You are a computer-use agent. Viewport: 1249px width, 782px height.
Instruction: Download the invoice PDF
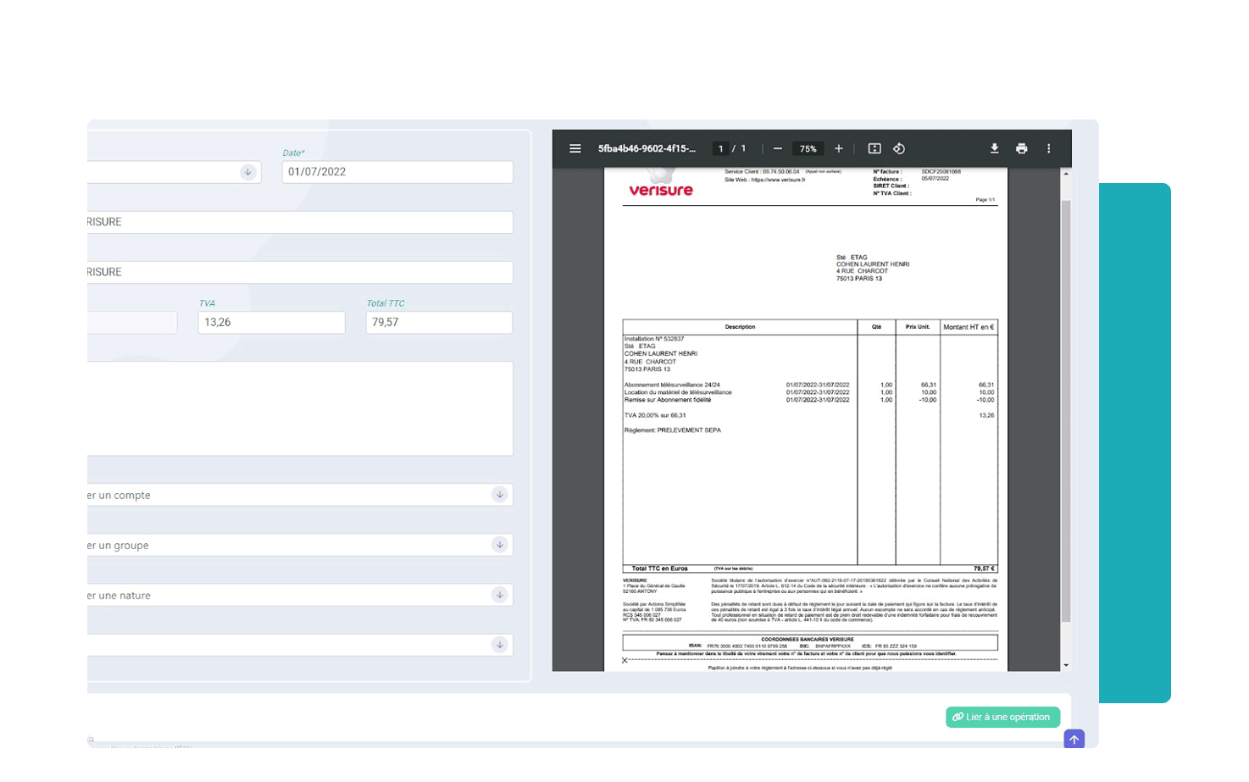click(x=995, y=148)
